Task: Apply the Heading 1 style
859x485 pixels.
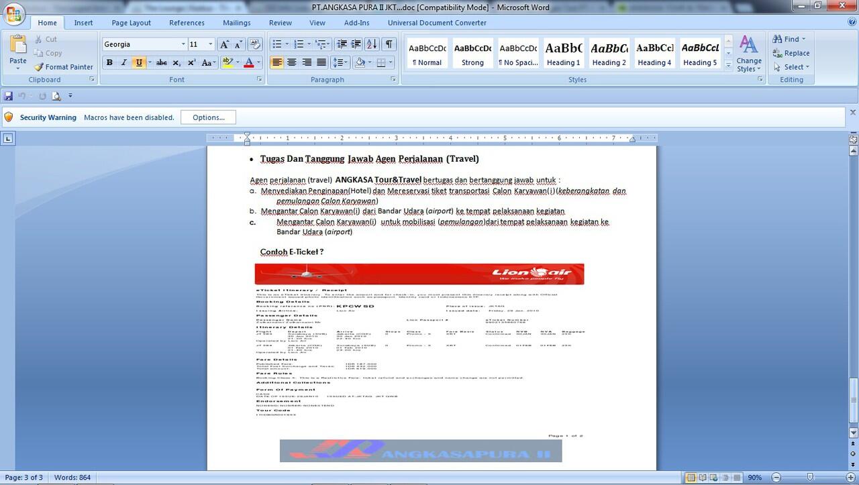Action: click(x=563, y=53)
